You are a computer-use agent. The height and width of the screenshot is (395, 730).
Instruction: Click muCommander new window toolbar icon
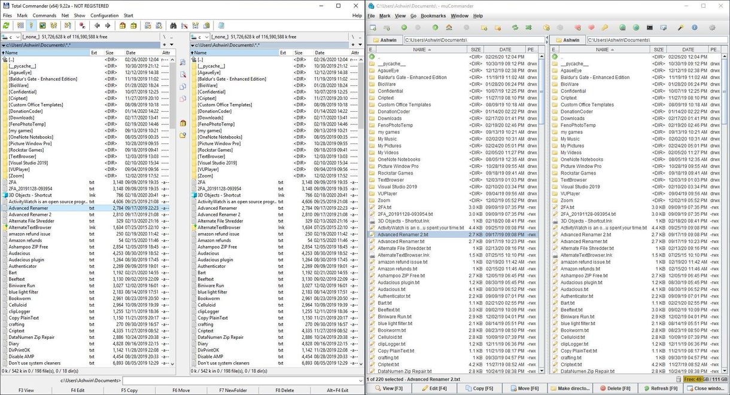tap(373, 27)
